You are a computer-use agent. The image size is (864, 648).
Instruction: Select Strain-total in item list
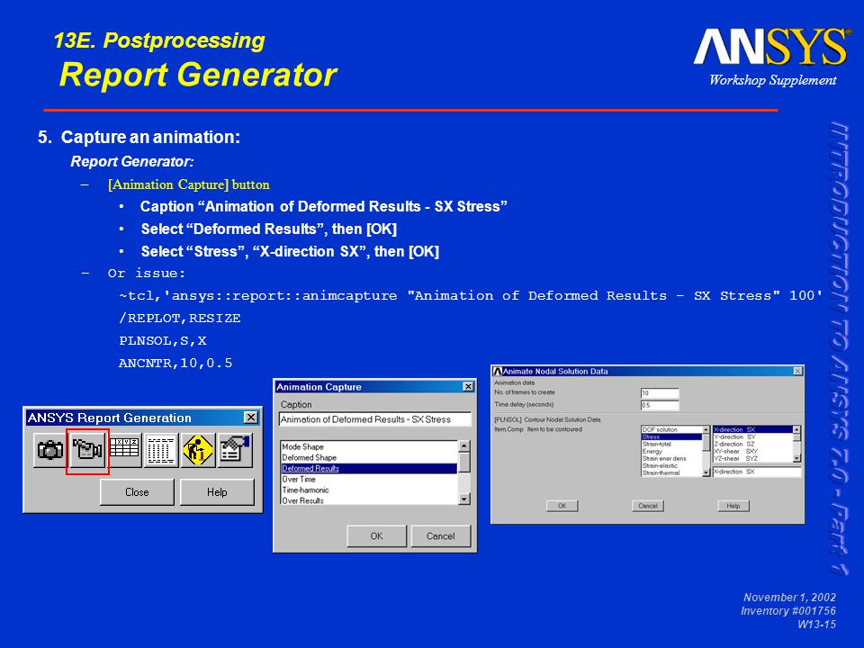671,444
